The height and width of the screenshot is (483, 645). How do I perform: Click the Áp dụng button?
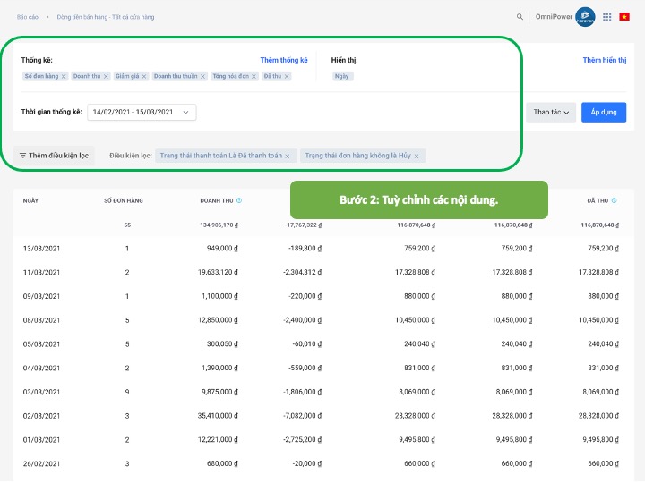coord(603,113)
